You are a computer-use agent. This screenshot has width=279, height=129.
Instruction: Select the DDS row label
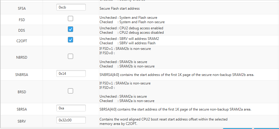21,30
